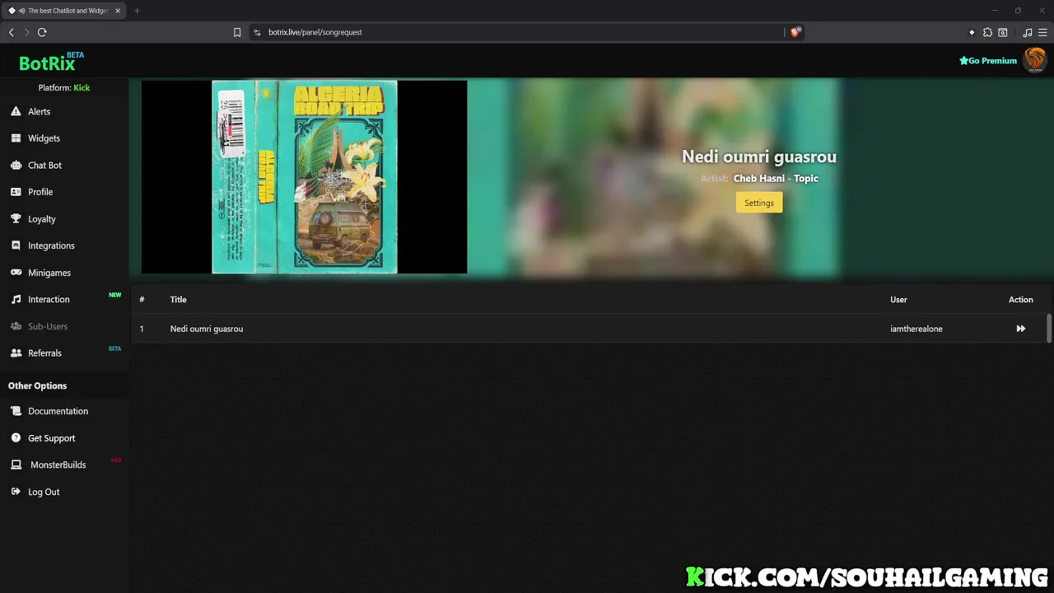Click the Widgets grid icon
The height and width of the screenshot is (593, 1054).
pyautogui.click(x=16, y=138)
